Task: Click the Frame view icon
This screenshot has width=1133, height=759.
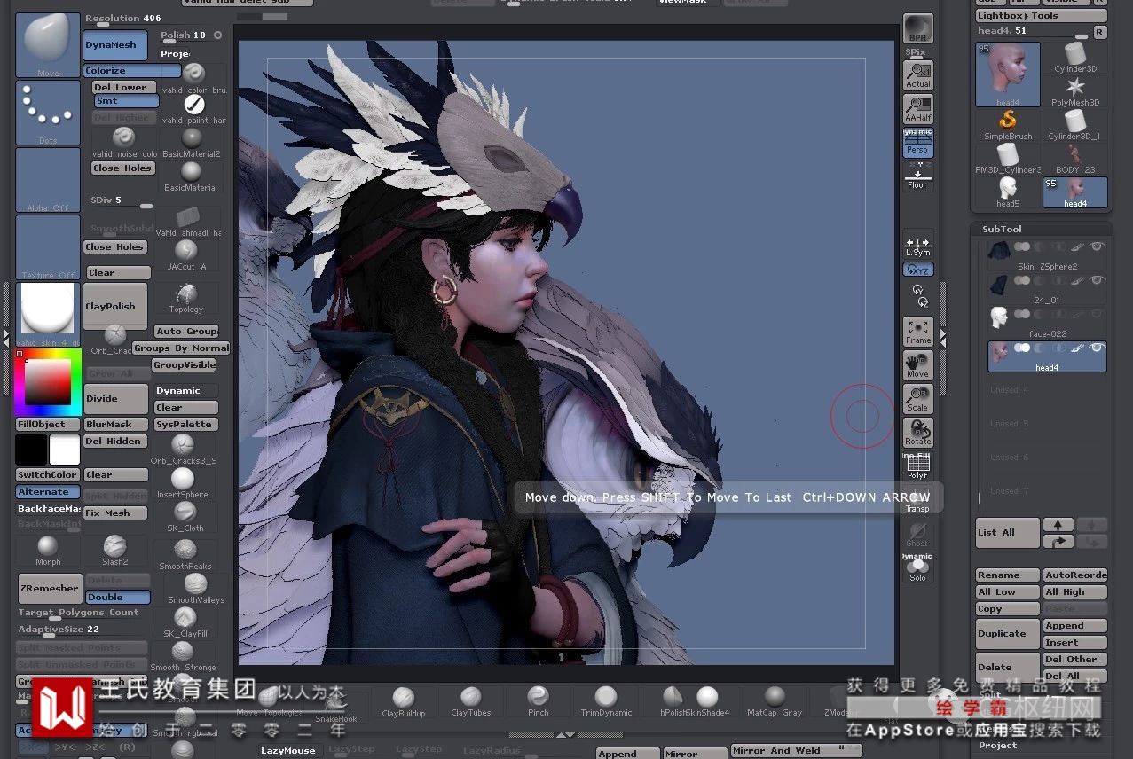Action: 917,332
